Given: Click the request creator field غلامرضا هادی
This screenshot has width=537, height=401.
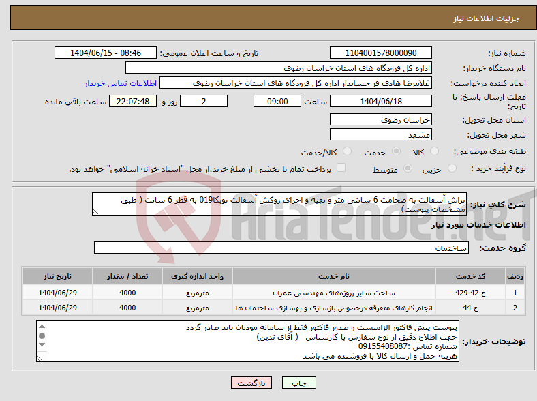Looking at the screenshot, I should click(296, 83).
